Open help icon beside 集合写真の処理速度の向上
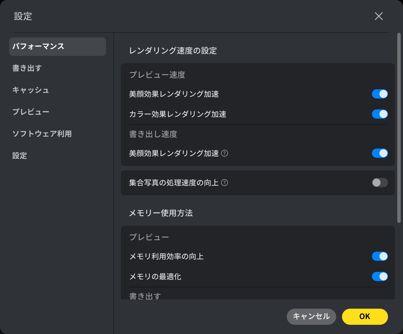The width and height of the screenshot is (403, 334). (x=225, y=183)
